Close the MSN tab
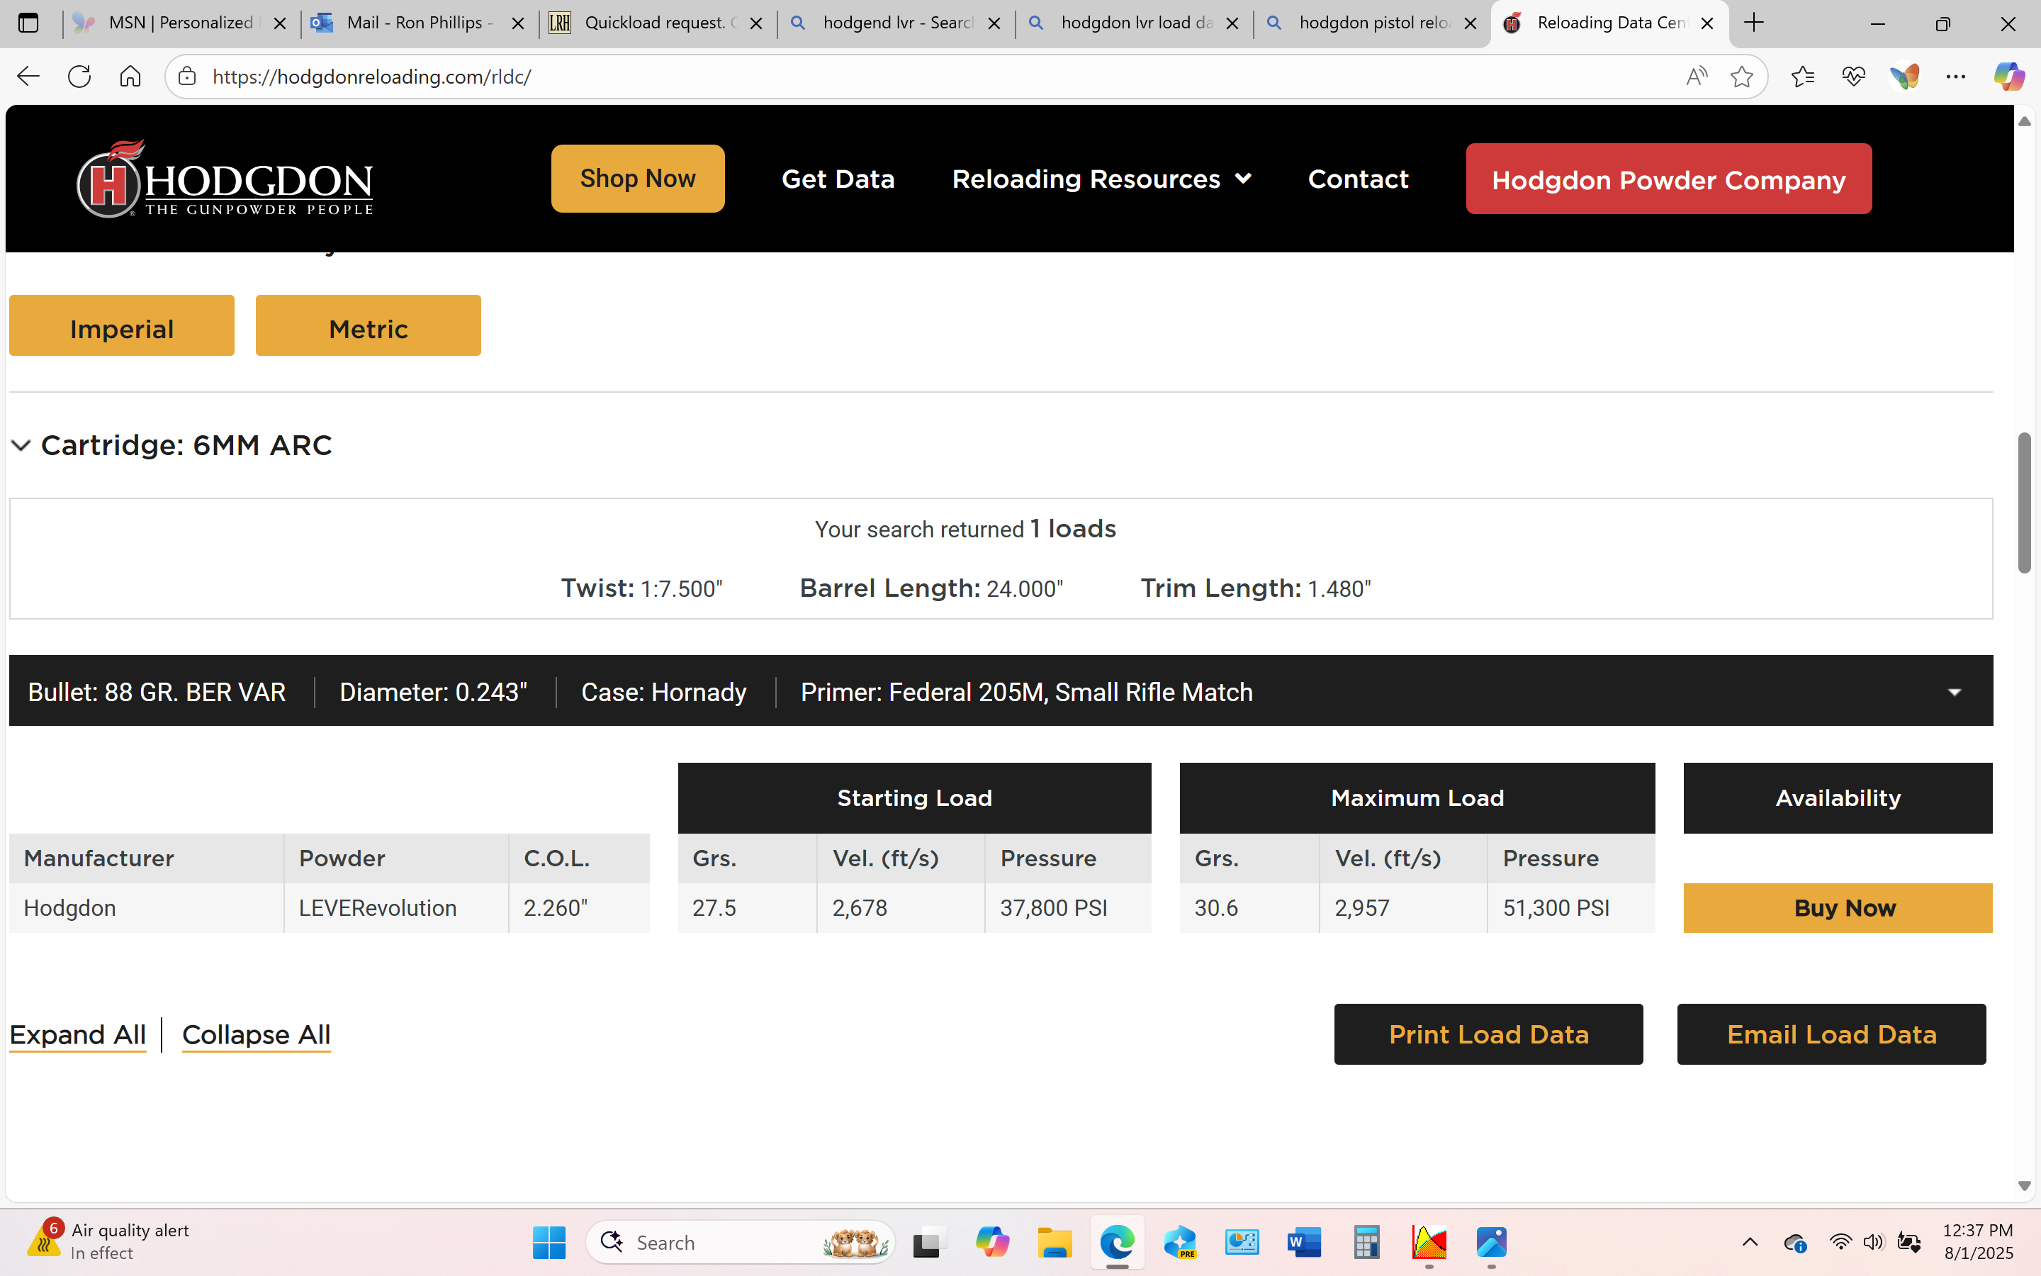This screenshot has height=1276, width=2041. click(280, 23)
